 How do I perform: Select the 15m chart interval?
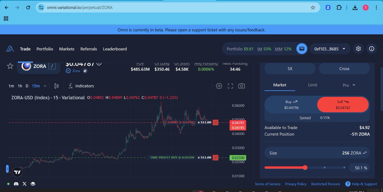click(x=36, y=86)
